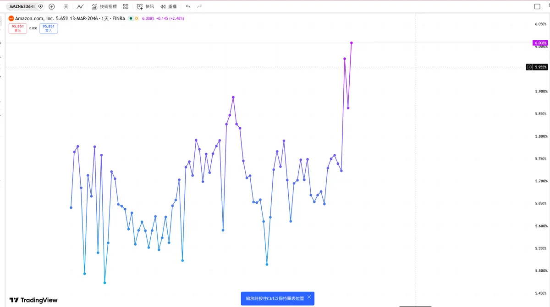Click the last purple data point at 6.008%
Viewport: 550px width, 307px height.
pos(352,43)
